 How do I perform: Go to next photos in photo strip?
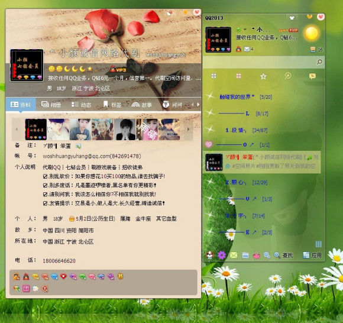click(188, 129)
